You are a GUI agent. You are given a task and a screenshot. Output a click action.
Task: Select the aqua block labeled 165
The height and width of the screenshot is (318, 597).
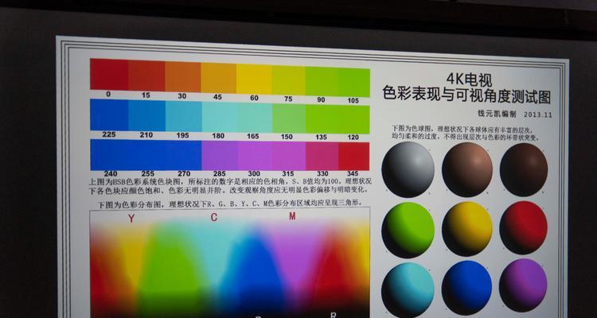[255, 118]
